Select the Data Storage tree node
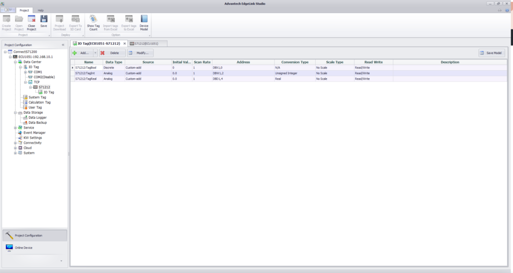The width and height of the screenshot is (513, 273). (x=33, y=113)
